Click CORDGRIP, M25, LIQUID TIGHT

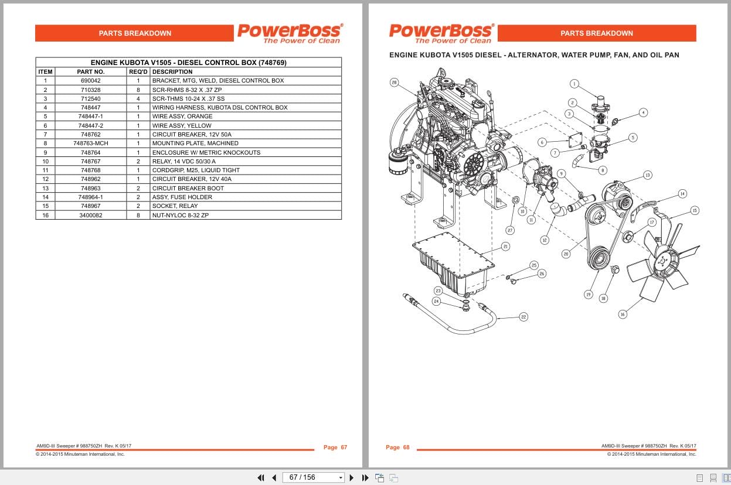click(196, 170)
